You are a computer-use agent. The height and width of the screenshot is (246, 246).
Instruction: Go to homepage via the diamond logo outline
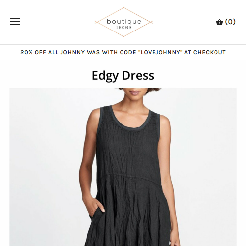point(123,22)
